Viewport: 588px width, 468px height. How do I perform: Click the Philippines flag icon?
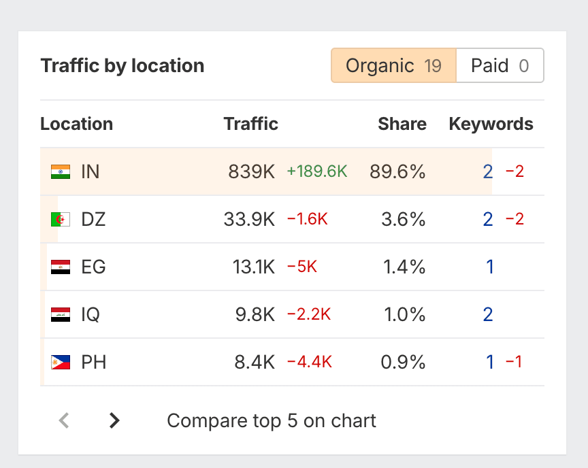click(61, 363)
